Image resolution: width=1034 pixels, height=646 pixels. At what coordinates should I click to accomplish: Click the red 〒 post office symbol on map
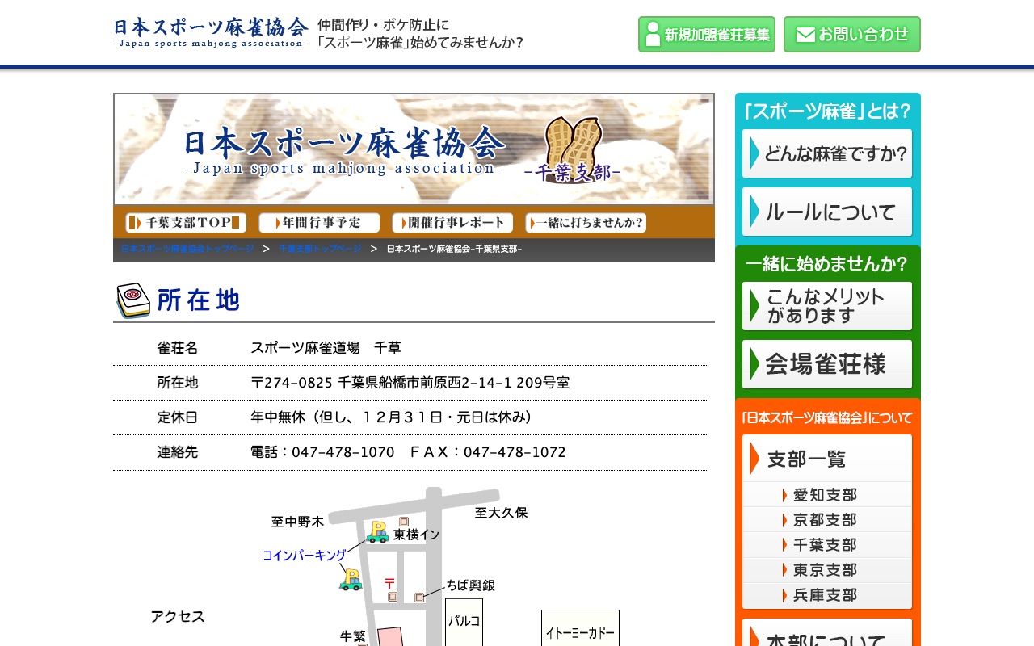(x=389, y=582)
